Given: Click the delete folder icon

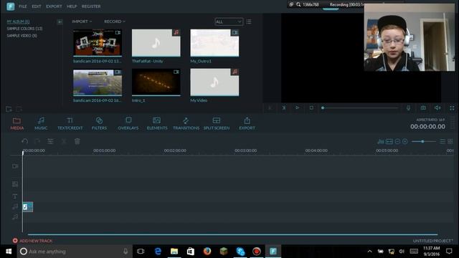Looking at the screenshot, I should point(19,110).
